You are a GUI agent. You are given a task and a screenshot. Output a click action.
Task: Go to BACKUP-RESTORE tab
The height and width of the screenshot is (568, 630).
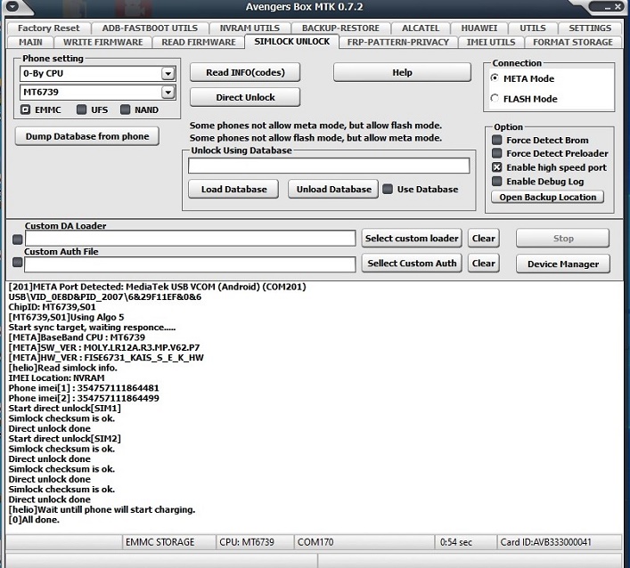340,28
